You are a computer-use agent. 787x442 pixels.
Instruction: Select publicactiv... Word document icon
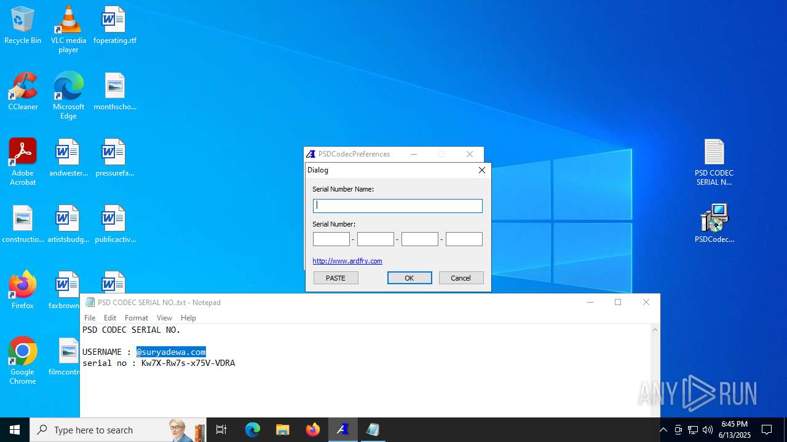(x=115, y=225)
